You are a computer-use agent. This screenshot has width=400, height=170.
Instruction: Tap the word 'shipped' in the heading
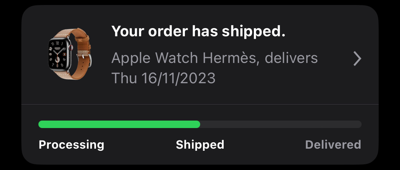click(253, 32)
